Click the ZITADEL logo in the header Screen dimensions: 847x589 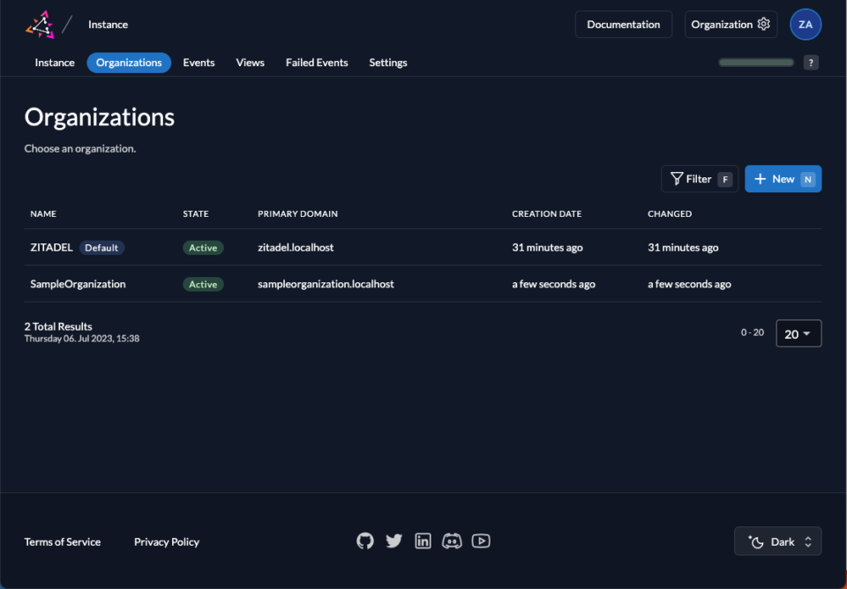[x=40, y=24]
